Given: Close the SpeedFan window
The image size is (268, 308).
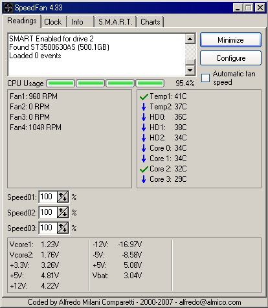Looking at the screenshot, I should pos(260,8).
